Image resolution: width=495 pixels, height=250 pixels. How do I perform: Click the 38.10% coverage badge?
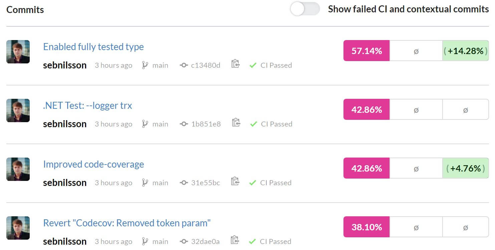click(x=366, y=227)
